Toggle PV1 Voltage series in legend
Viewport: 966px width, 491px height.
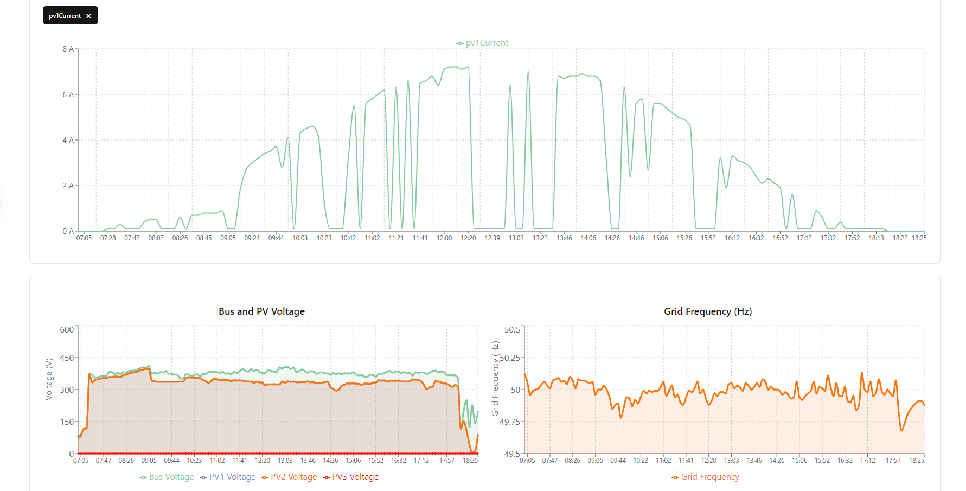[x=228, y=477]
